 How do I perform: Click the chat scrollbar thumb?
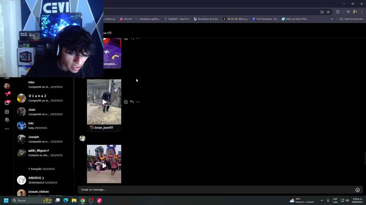pyautogui.click(x=365, y=158)
